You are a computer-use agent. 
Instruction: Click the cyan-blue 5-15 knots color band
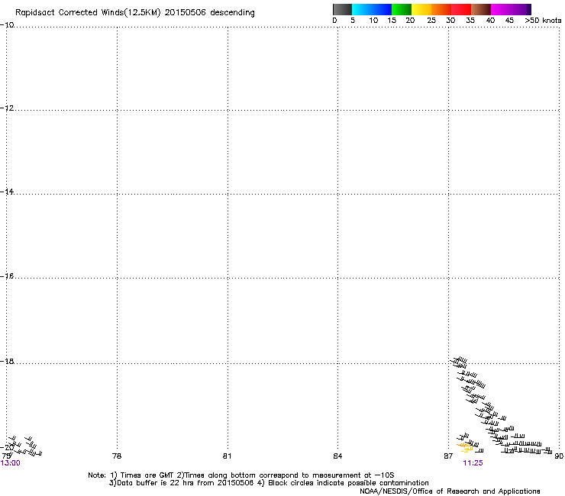pyautogui.click(x=372, y=9)
